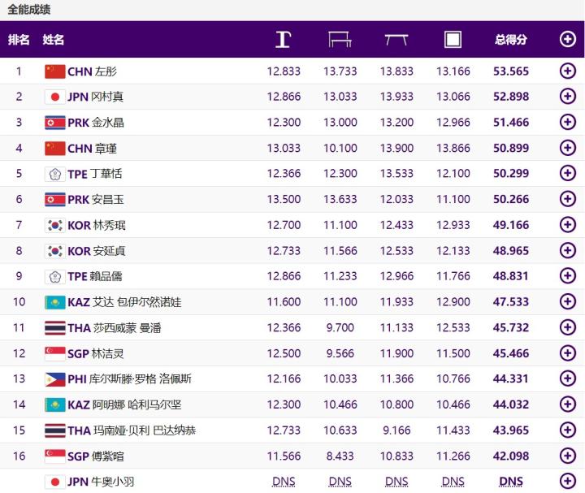Viewport: 585px width, 493px height.
Task: Click the uneven bars icon in header
Action: 340,39
